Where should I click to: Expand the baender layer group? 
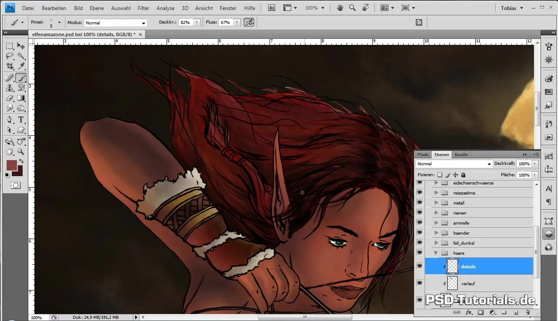coord(436,233)
